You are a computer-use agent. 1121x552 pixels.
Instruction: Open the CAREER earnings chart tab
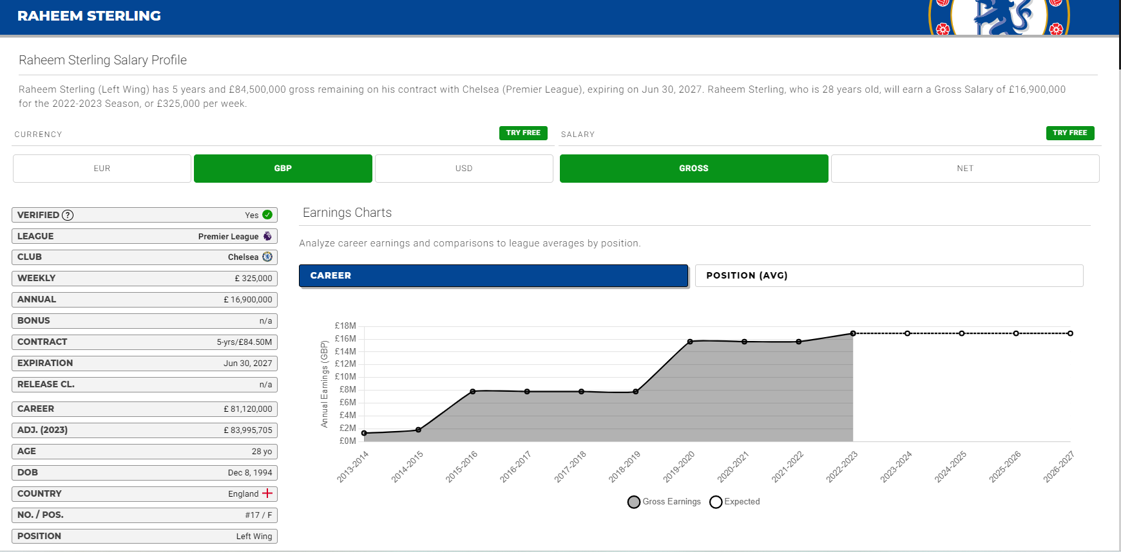493,275
